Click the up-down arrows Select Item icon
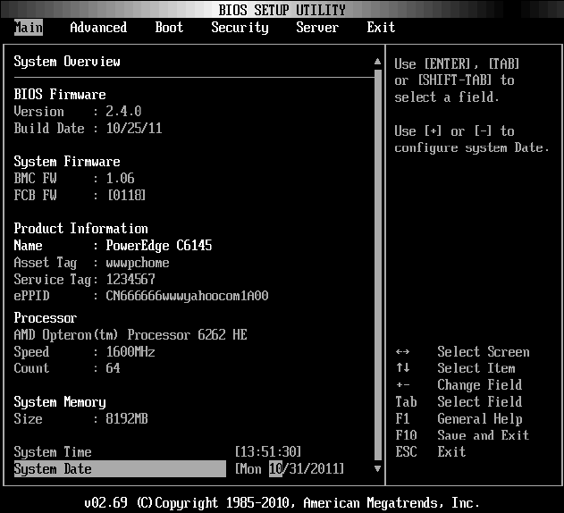This screenshot has width=564, height=513. (x=402, y=367)
